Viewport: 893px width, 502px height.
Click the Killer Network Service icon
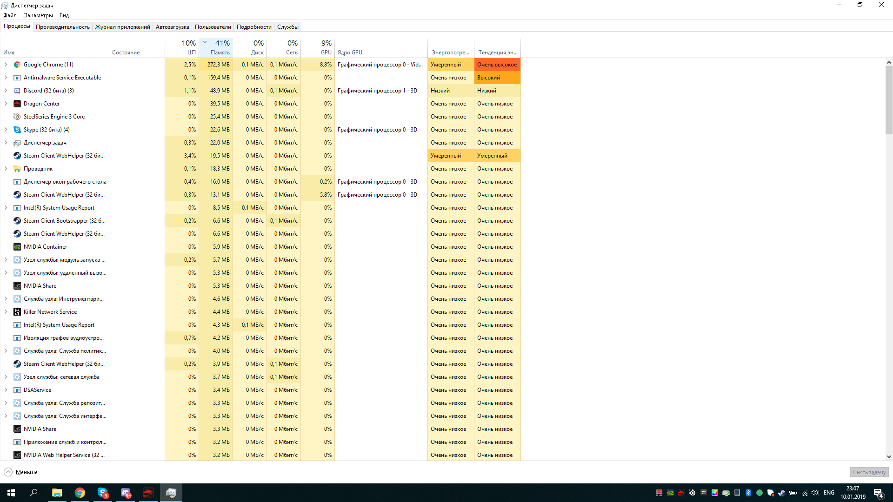point(17,311)
